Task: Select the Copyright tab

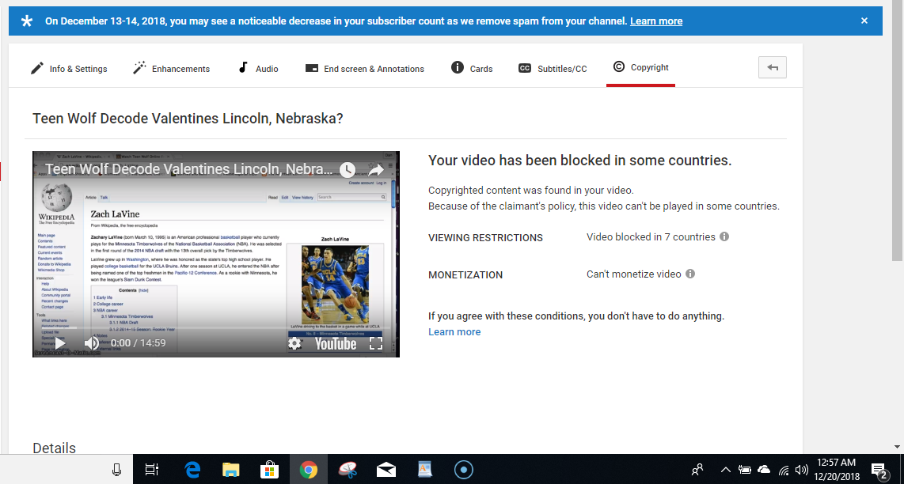Action: point(640,67)
